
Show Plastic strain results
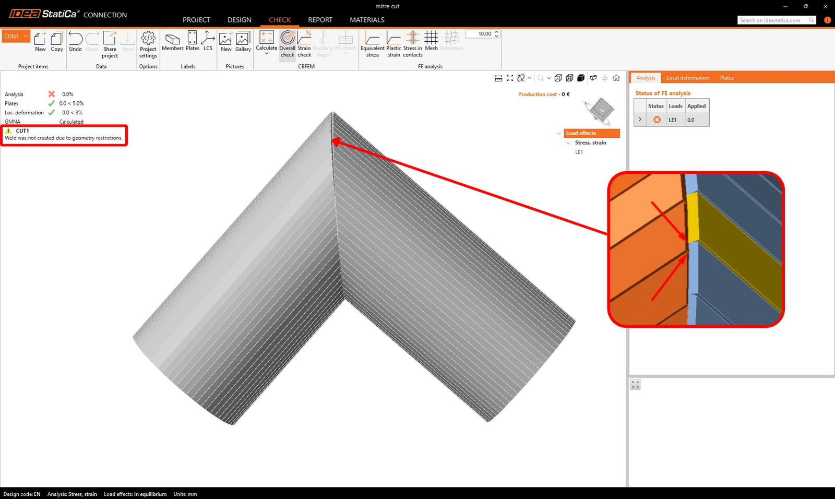pyautogui.click(x=393, y=44)
